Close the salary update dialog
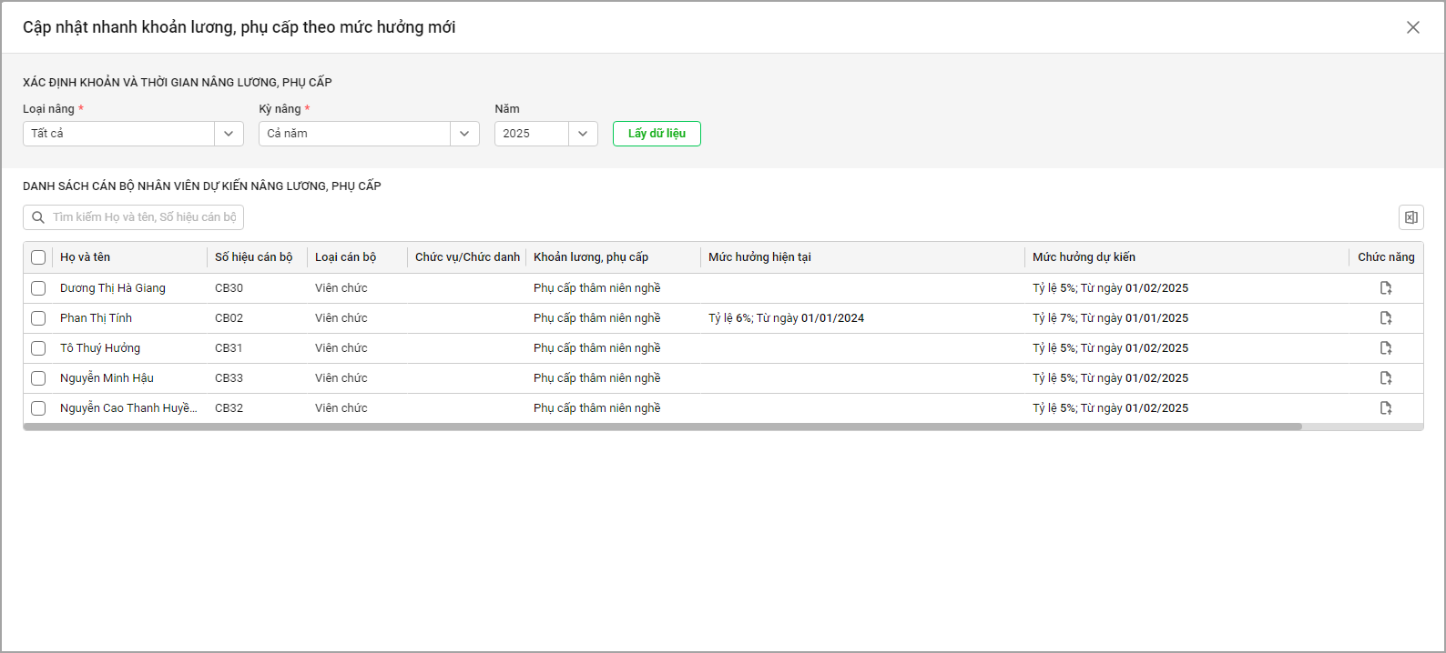The height and width of the screenshot is (653, 1446). tap(1412, 27)
